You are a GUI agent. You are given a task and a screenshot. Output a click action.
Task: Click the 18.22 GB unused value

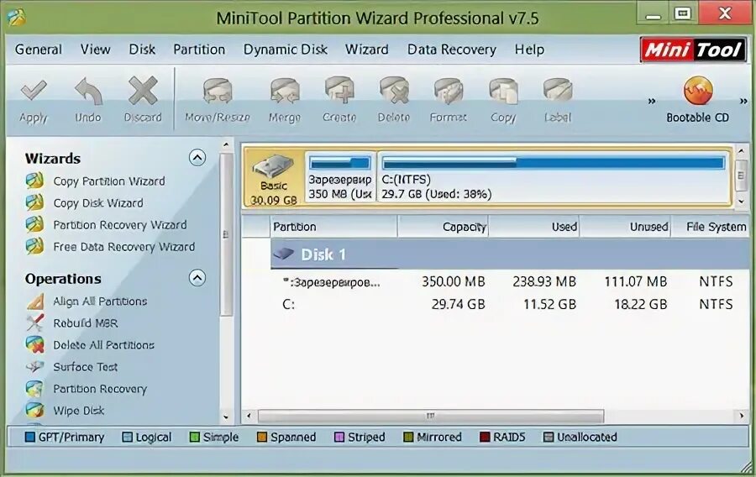coord(640,304)
